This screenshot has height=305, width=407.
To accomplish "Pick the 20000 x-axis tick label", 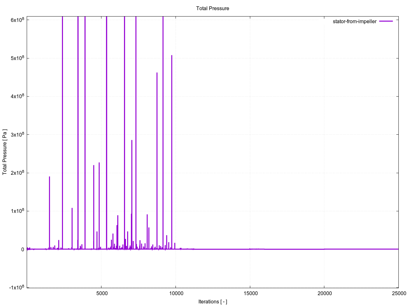I will pyautogui.click(x=324, y=293).
